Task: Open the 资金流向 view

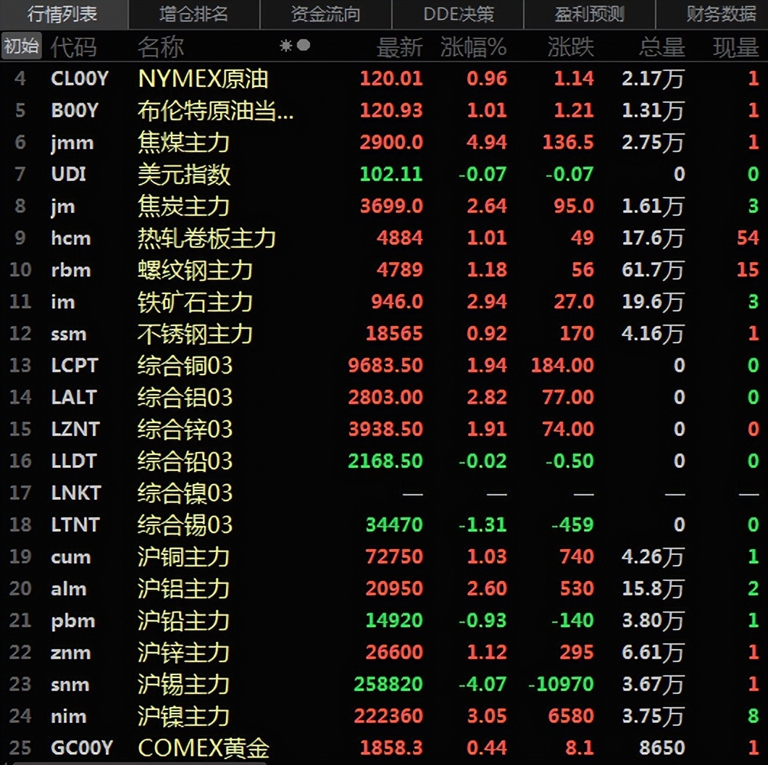Action: (x=324, y=14)
